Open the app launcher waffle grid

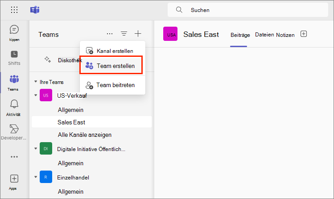pos(14,10)
